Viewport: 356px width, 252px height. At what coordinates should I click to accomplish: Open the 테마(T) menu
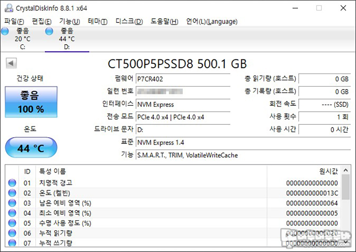pos(98,22)
